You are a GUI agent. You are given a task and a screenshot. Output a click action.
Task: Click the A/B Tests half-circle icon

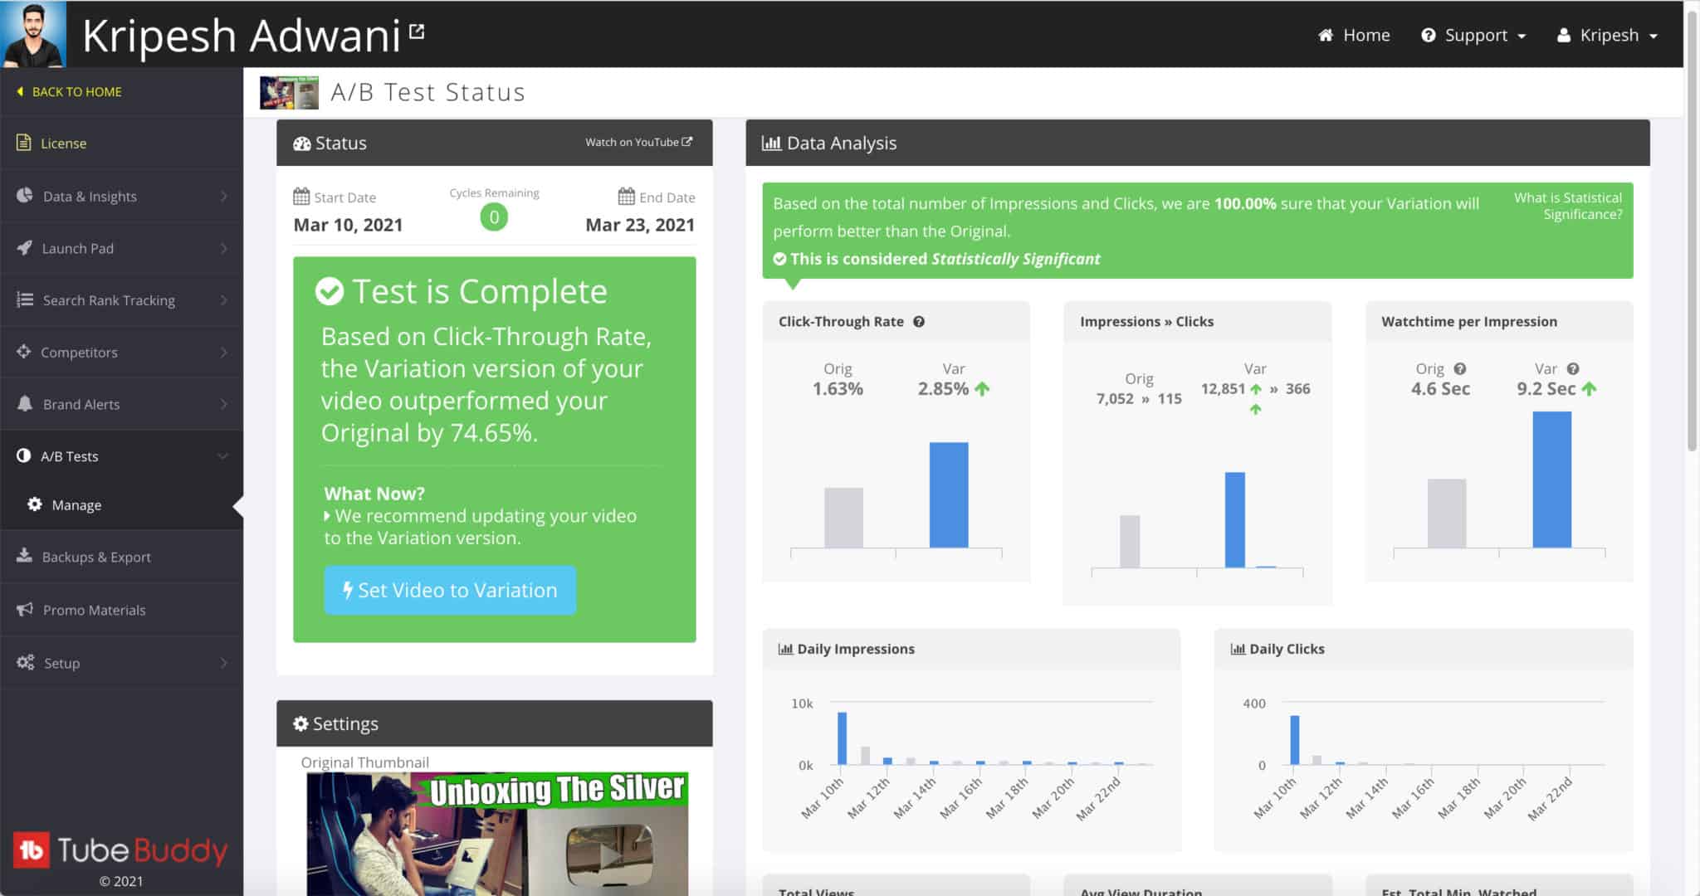[24, 455]
